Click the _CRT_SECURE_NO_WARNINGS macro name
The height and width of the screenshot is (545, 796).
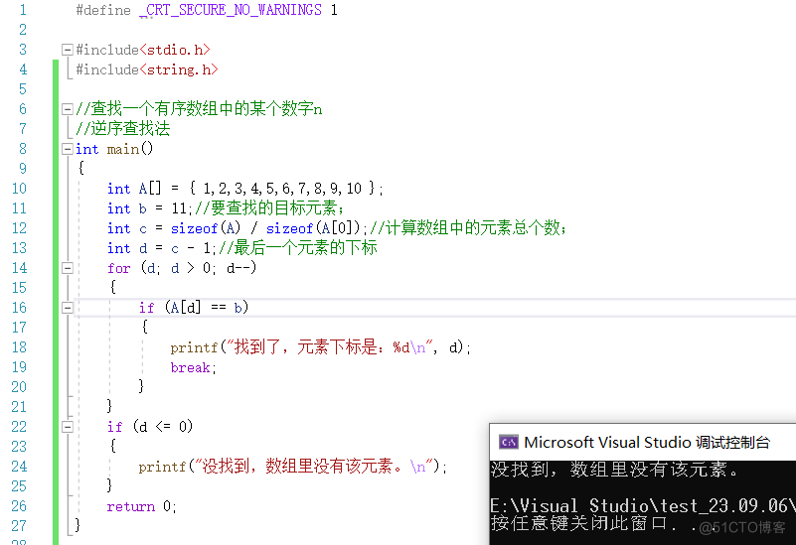pyautogui.click(x=231, y=10)
